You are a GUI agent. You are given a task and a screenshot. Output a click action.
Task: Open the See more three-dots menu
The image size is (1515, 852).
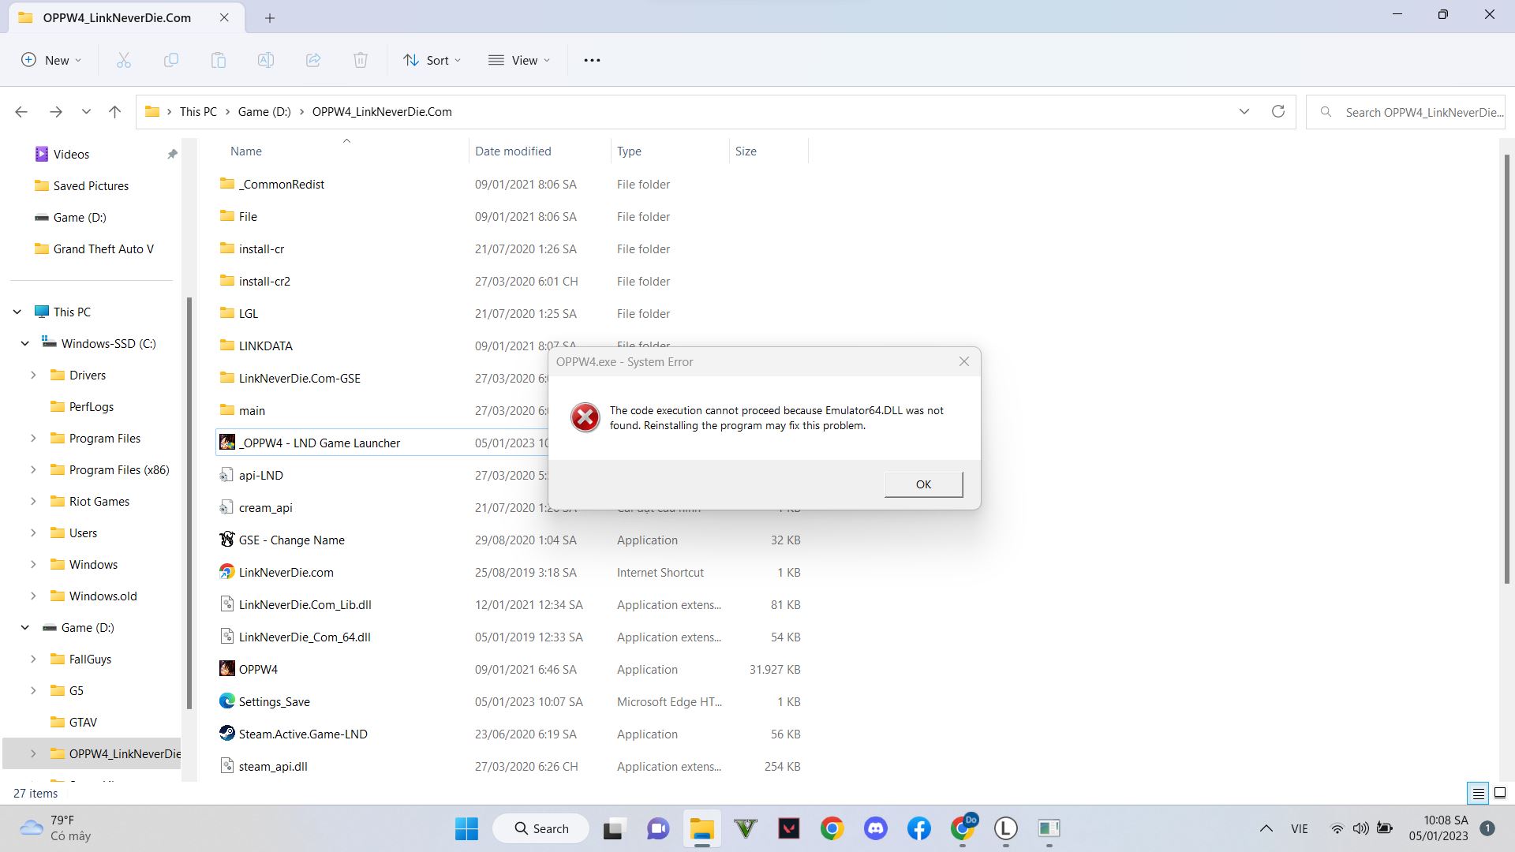coord(592,60)
